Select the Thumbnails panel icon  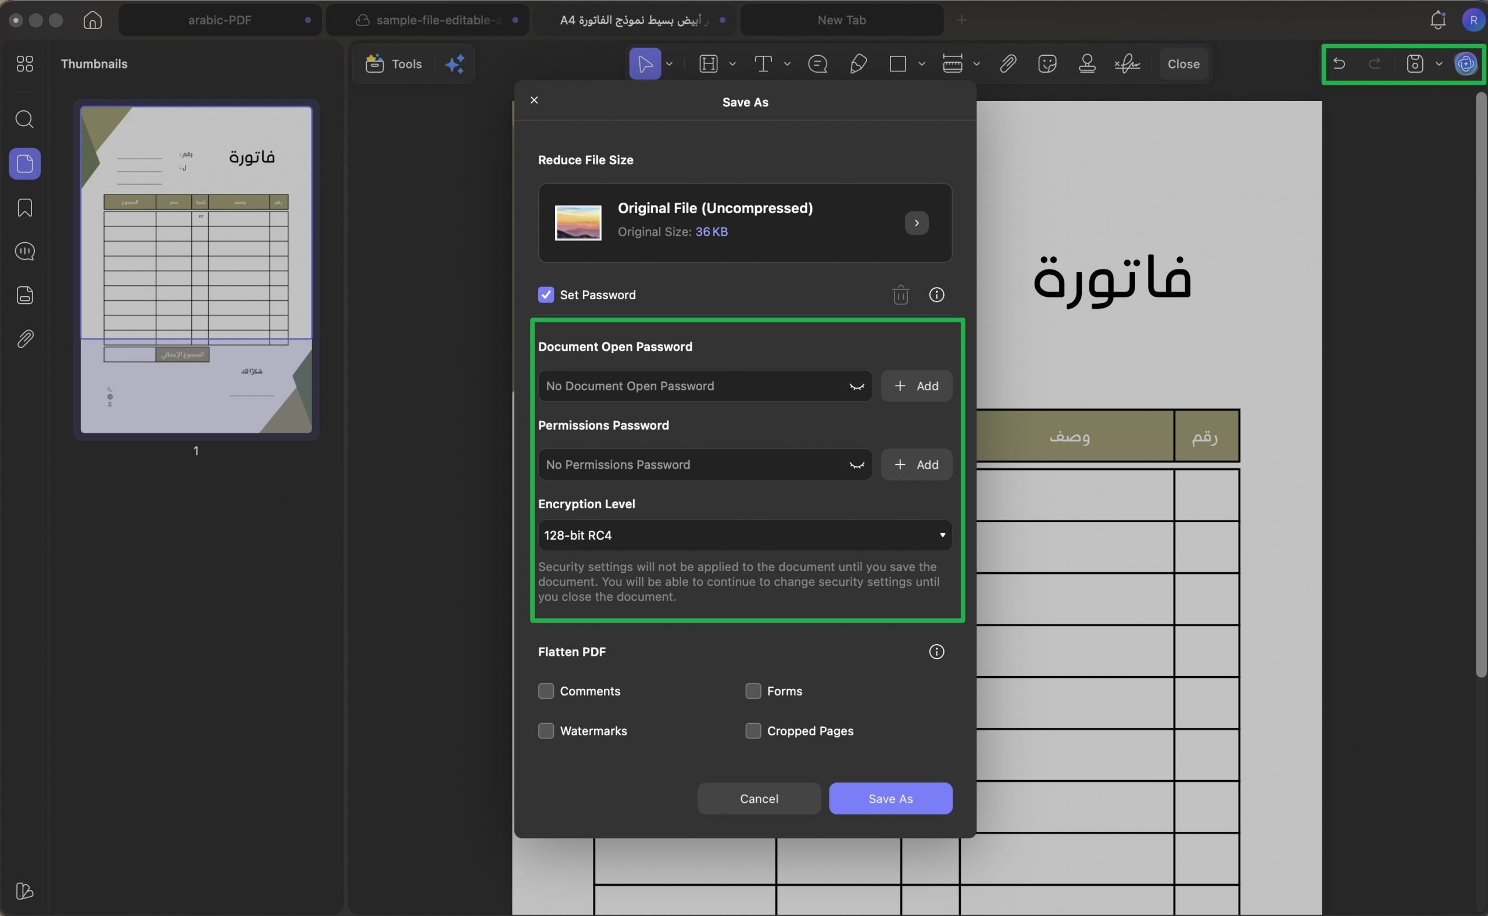coord(25,164)
